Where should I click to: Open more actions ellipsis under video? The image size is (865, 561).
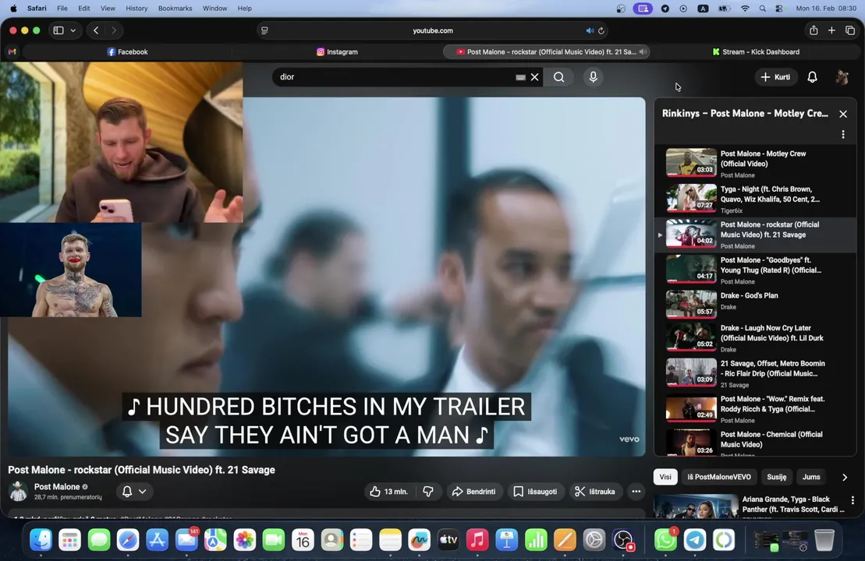636,492
